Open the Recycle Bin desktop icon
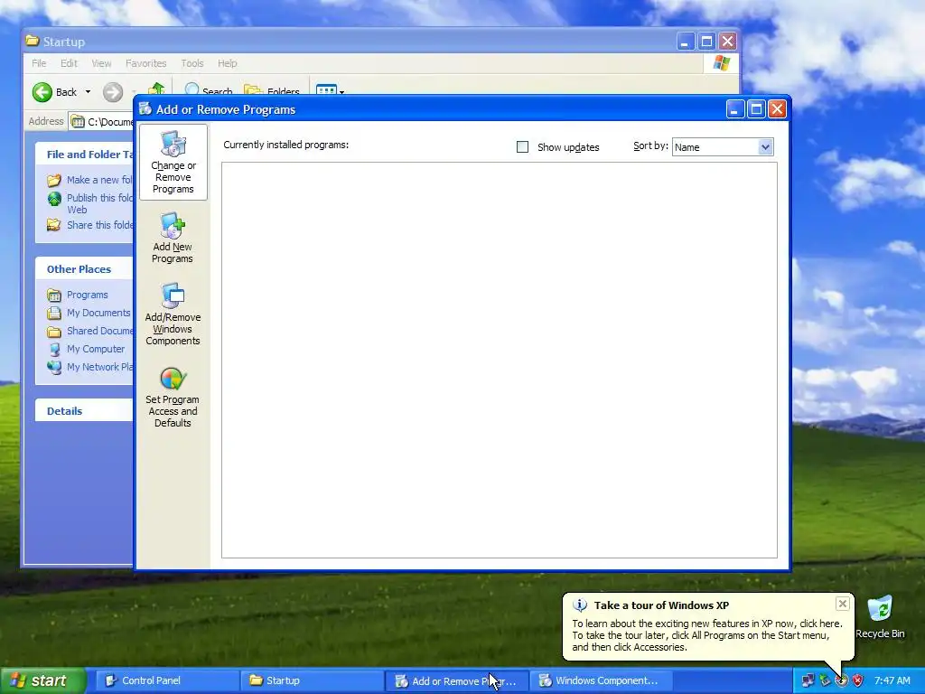Screen dimensions: 925x694 click(x=880, y=617)
